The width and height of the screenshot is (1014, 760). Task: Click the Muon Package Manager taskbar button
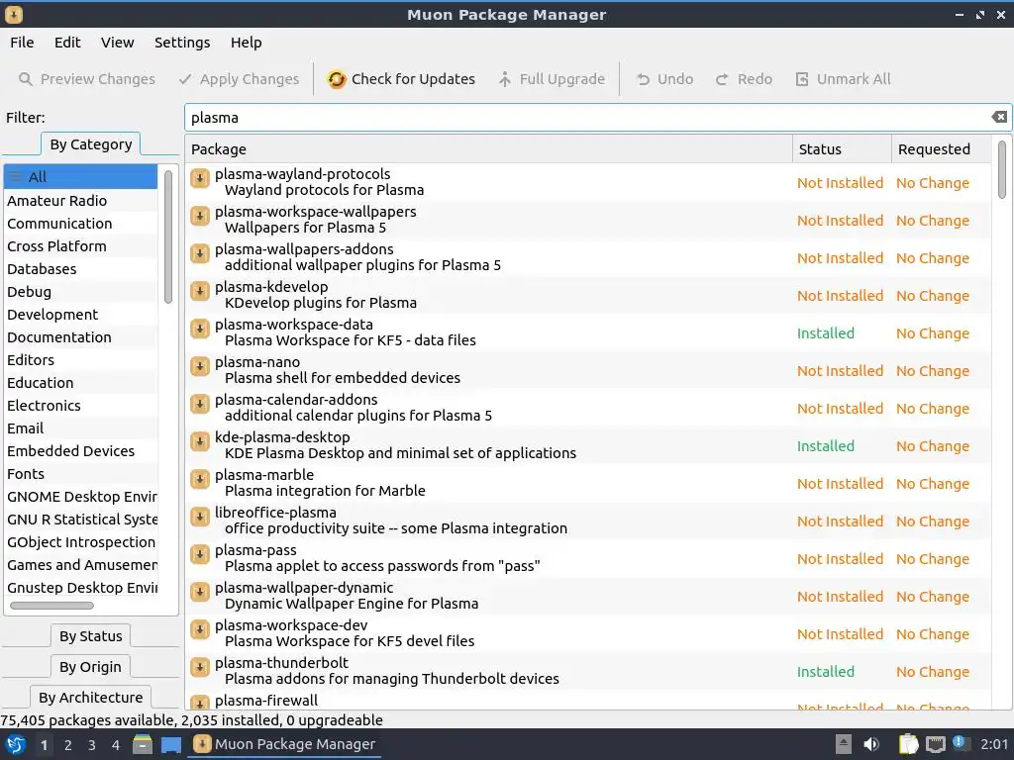[285, 744]
